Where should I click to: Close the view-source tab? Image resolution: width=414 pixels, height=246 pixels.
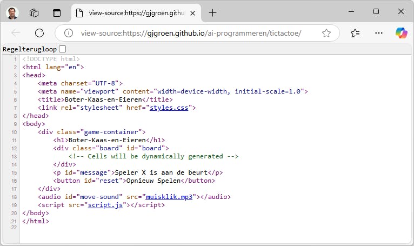coord(193,13)
